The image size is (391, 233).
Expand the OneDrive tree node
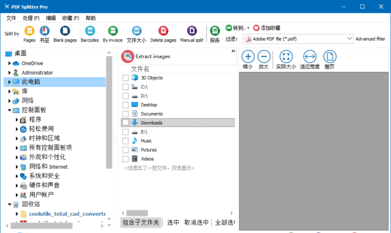tap(9, 64)
